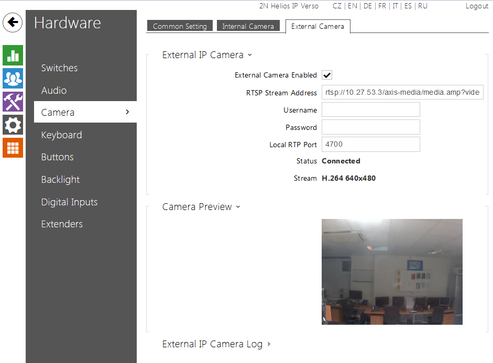Collapse the Camera Preview section
This screenshot has width=493, height=363.
(x=201, y=207)
